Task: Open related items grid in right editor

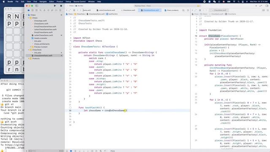Action: 200,10
